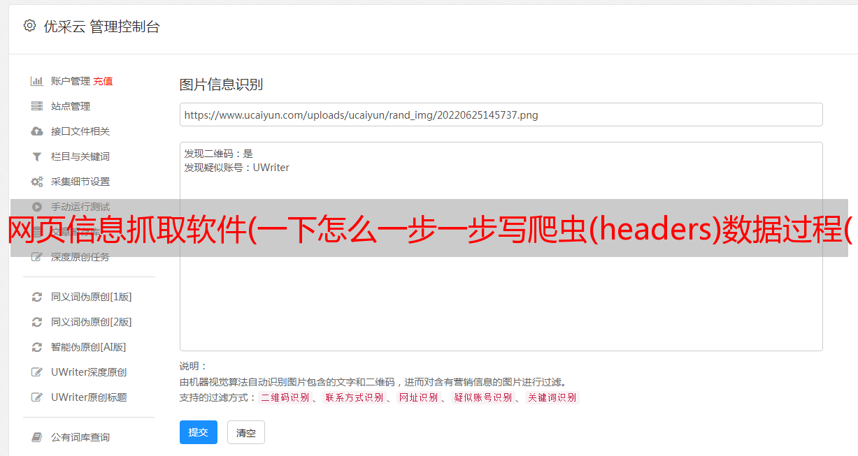Click the edit icon for UWriter原创标题
This screenshot has height=456, width=858.
[37, 397]
